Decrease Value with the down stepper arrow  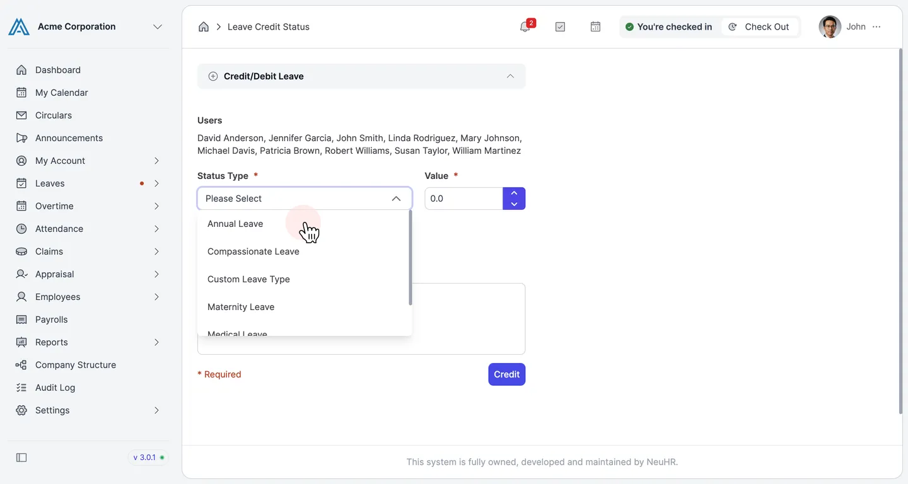click(514, 204)
